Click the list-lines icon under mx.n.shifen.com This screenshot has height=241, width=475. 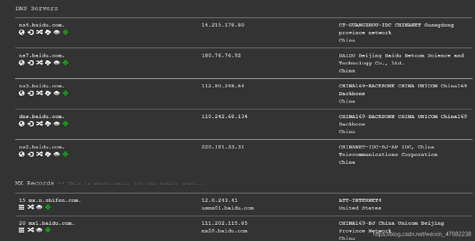click(x=22, y=207)
